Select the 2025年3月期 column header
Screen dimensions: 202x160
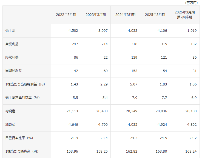click(x=155, y=15)
